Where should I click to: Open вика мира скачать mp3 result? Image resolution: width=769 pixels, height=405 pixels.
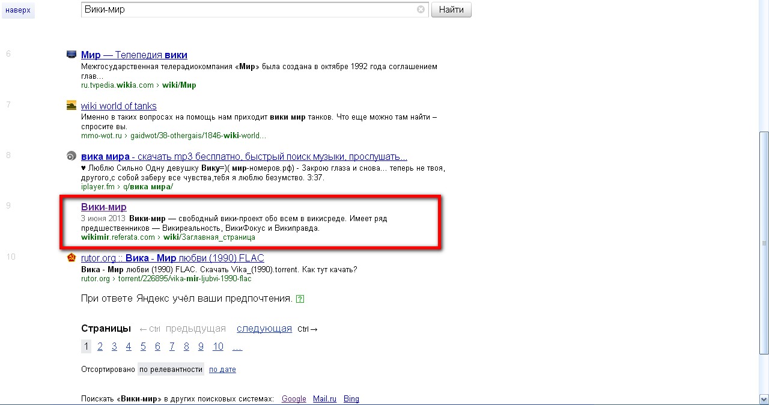point(245,157)
